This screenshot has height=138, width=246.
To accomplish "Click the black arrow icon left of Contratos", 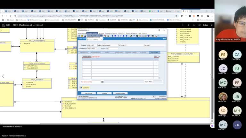I will (x=81, y=88).
